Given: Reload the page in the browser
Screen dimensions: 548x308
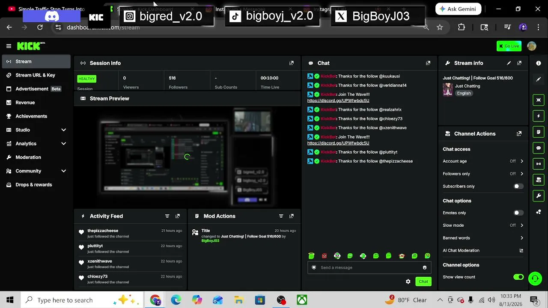Looking at the screenshot, I should pos(40,27).
